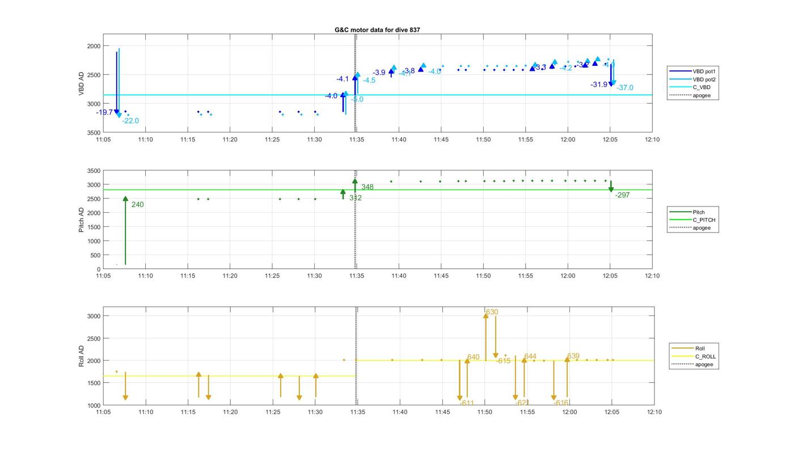Click the 'Roll AD' y-axis label
The height and width of the screenshot is (455, 794).
[x=81, y=356]
